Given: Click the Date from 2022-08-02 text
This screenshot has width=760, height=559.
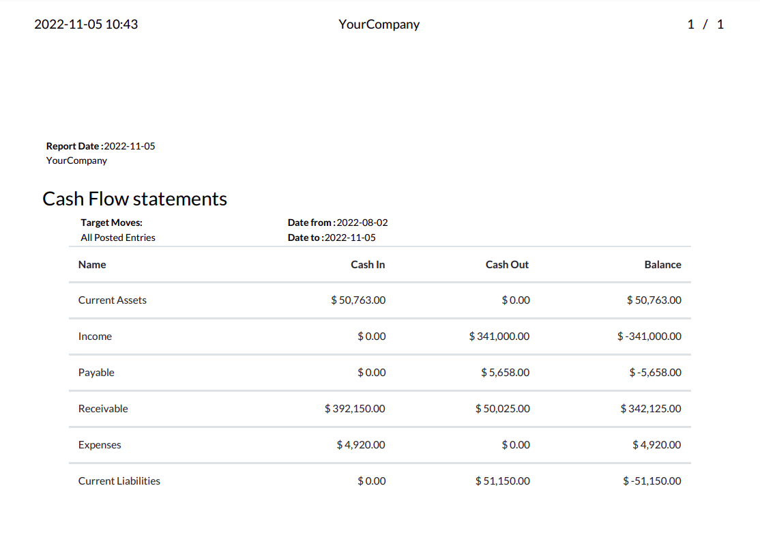Looking at the screenshot, I should tap(338, 223).
